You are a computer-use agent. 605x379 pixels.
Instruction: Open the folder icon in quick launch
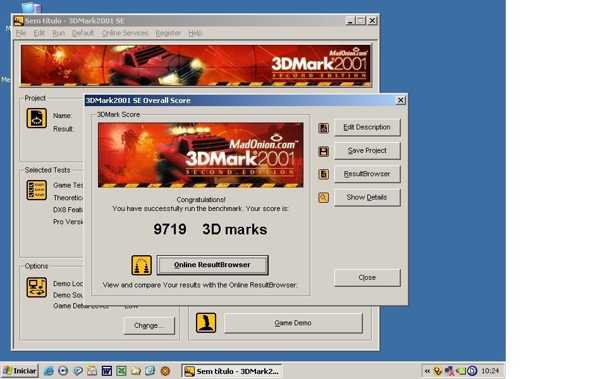(136, 371)
